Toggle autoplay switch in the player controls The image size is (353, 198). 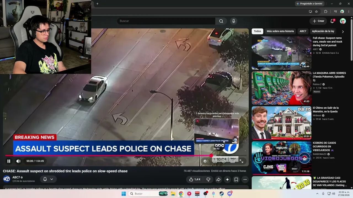(x=205, y=161)
